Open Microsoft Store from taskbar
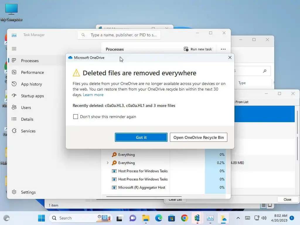 tap(171, 218)
